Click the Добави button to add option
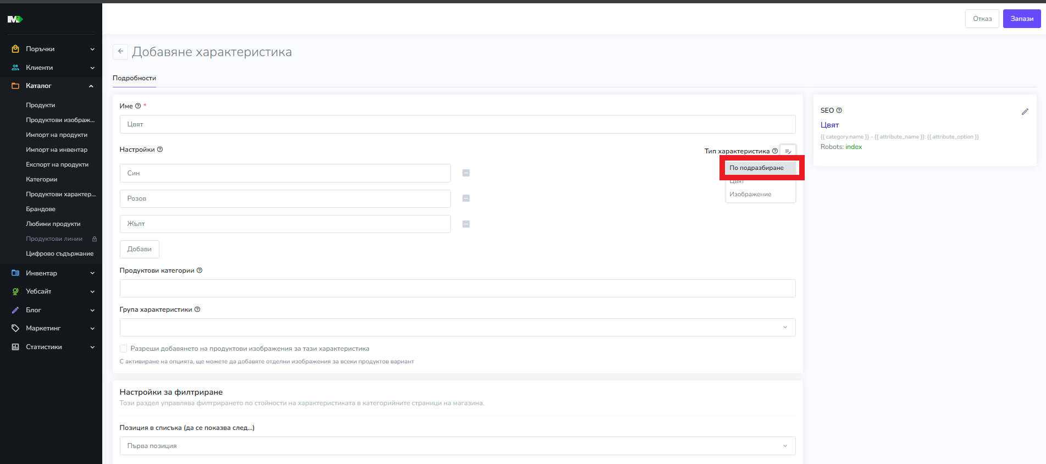The height and width of the screenshot is (464, 1046). pyautogui.click(x=139, y=249)
